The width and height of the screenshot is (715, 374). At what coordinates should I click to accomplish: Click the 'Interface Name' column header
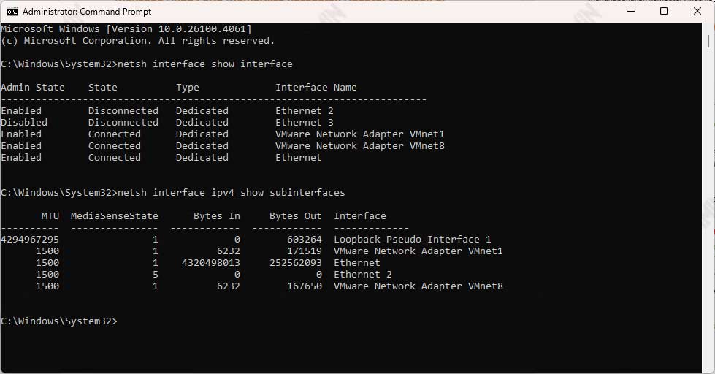pos(316,87)
